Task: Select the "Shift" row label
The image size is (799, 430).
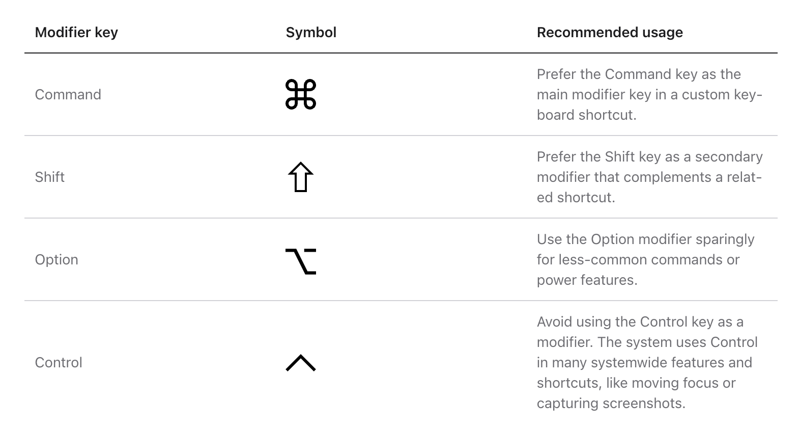Action: [50, 177]
